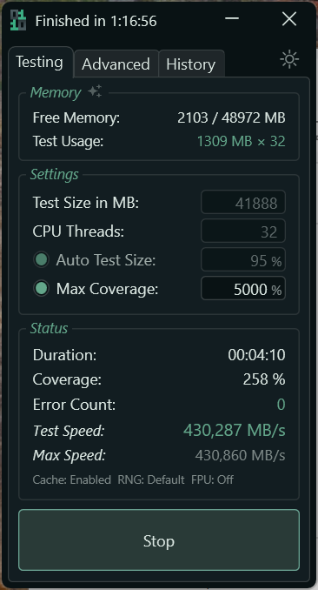Click the Test Size in MB field

click(x=242, y=203)
